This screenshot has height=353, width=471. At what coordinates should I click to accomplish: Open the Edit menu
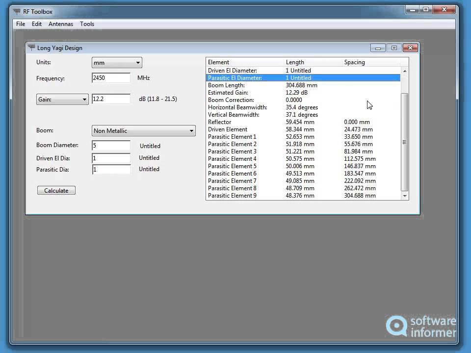(x=37, y=24)
